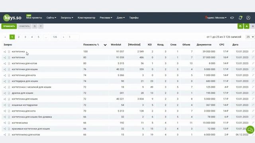Click the next page arrow
255x143 pixels.
63,37
